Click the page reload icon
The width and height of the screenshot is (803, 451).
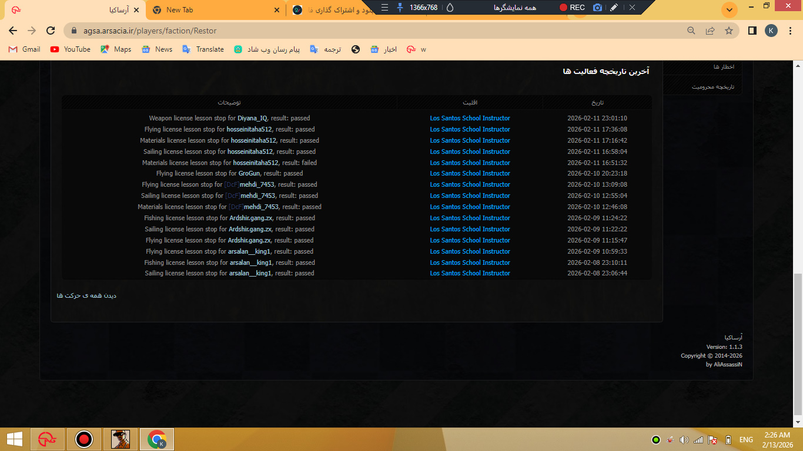(51, 31)
